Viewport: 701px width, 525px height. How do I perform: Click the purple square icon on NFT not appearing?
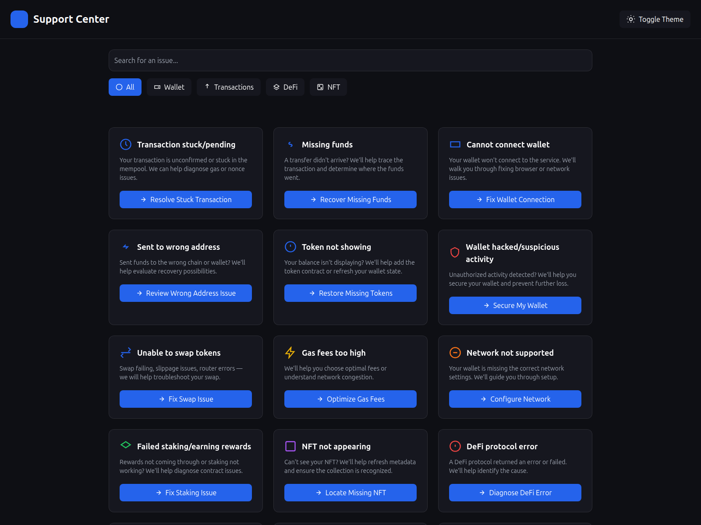coord(290,446)
